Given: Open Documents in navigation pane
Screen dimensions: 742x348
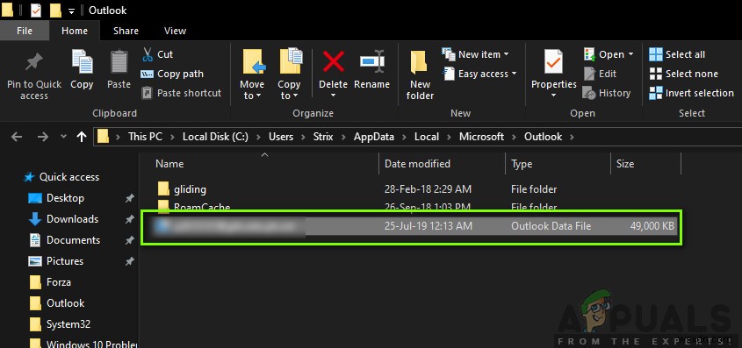Looking at the screenshot, I should [x=73, y=240].
